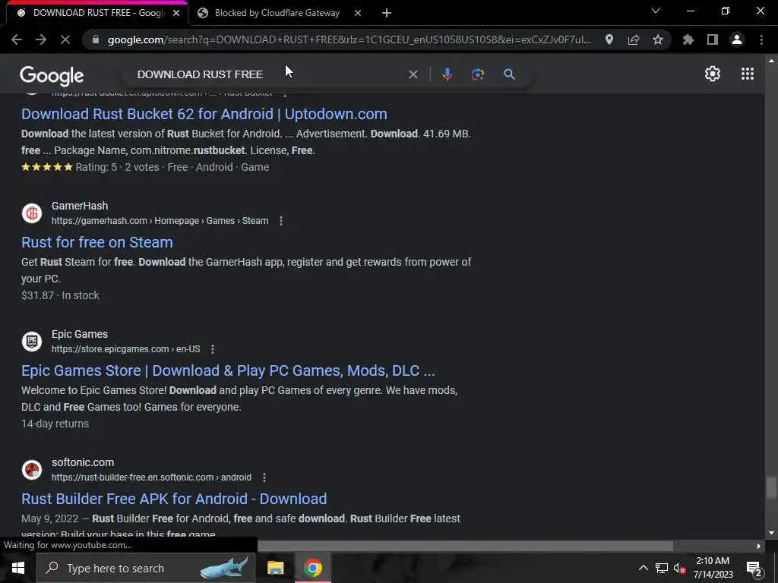The height and width of the screenshot is (583, 778).
Task: Click in the Google search input field
Action: pyautogui.click(x=268, y=74)
